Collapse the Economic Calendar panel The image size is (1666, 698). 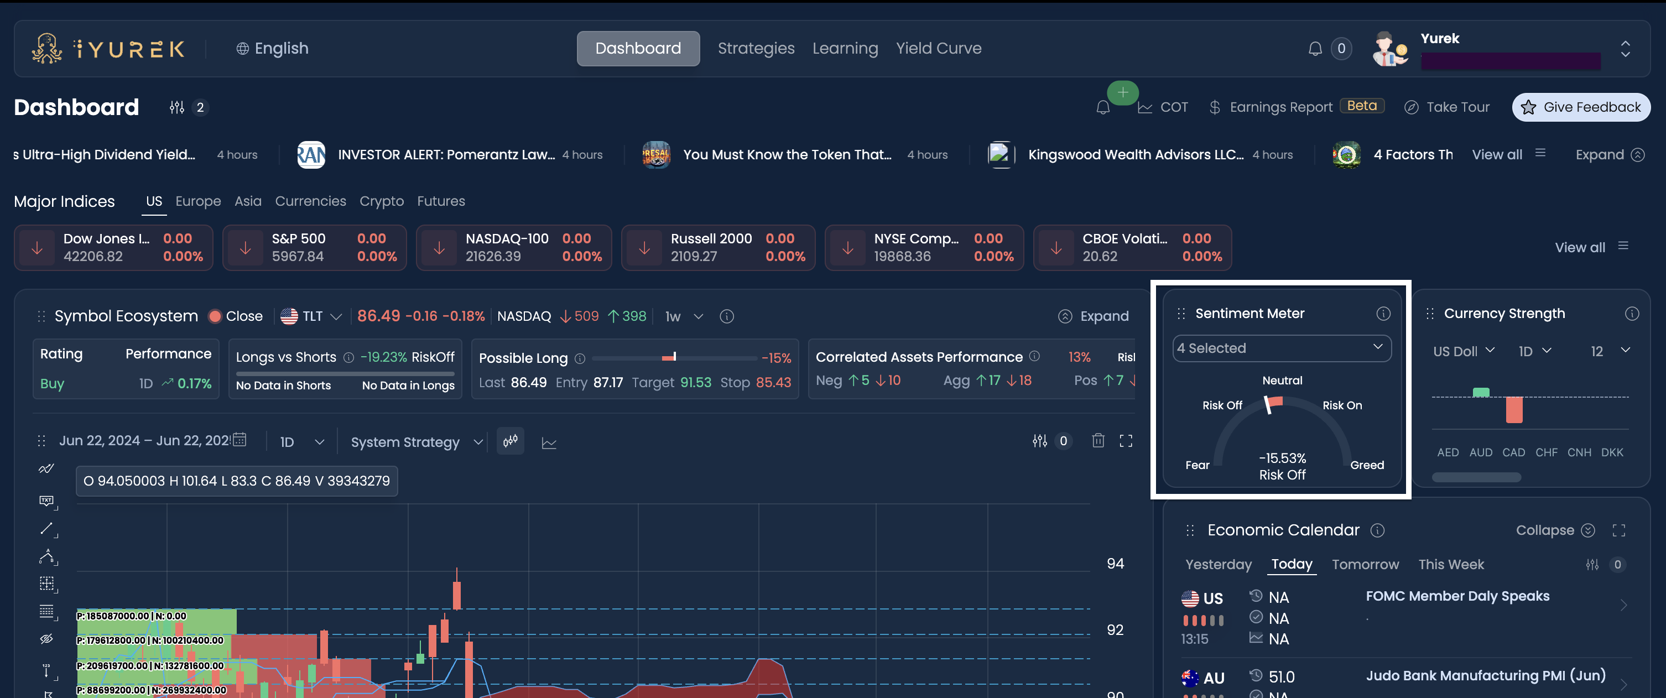[x=1555, y=530]
